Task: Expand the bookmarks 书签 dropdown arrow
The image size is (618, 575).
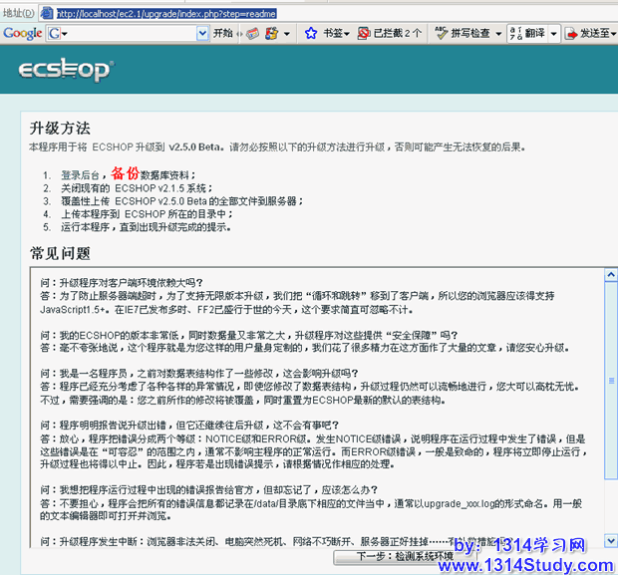Action: [346, 34]
